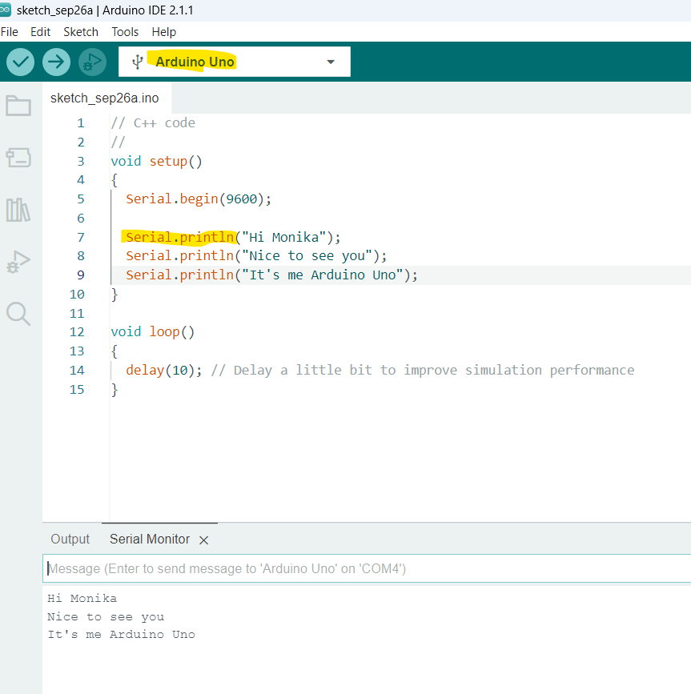Click the "Hi Monika" println code line
The image size is (691, 694).
coord(233,238)
